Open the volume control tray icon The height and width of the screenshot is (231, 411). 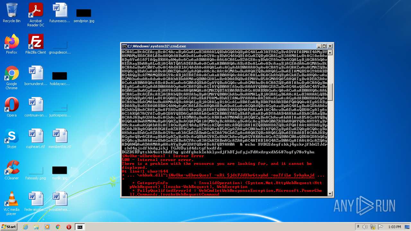(x=364, y=227)
